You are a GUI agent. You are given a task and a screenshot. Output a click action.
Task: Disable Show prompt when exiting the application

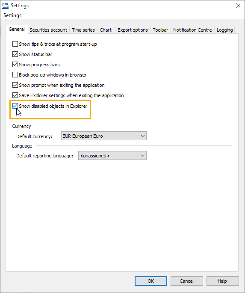click(15, 85)
